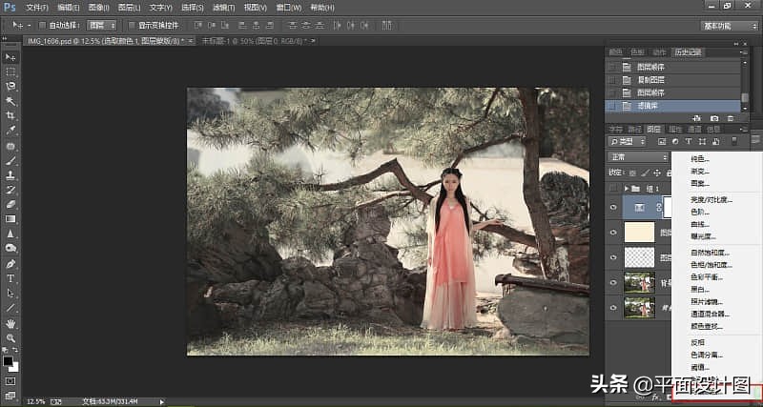This screenshot has width=763, height=407.
Task: Toggle visibility of the selected adjustment layer
Action: [612, 206]
